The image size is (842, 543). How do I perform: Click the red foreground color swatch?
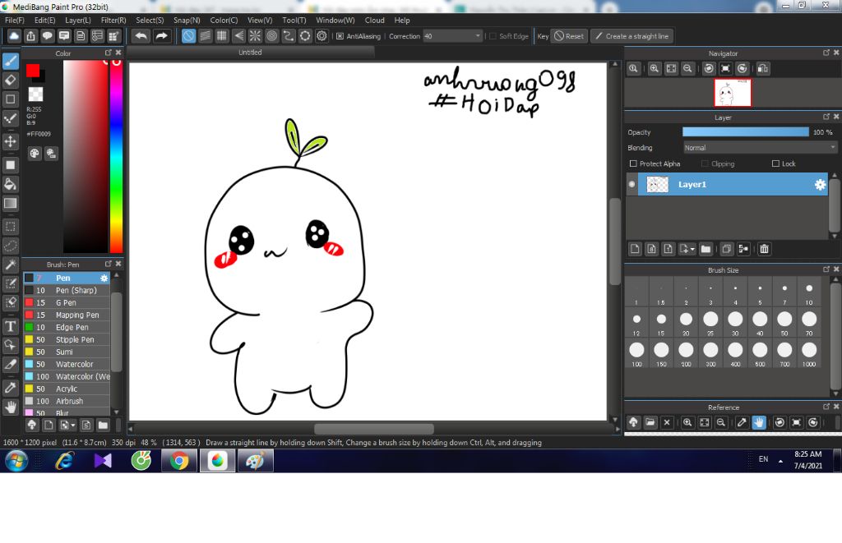(32, 71)
